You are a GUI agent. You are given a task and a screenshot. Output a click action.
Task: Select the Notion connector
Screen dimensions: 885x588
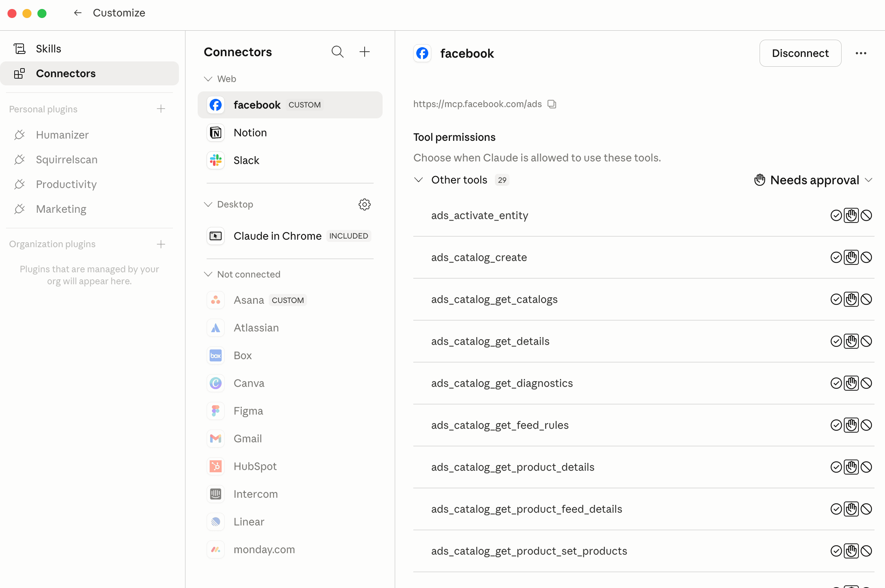290,133
